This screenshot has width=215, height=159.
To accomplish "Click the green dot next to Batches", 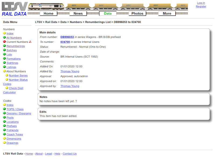I will tap(5, 50).
